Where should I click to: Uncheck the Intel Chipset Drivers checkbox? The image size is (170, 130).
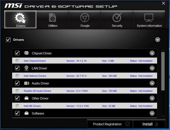[x=17, y=61]
